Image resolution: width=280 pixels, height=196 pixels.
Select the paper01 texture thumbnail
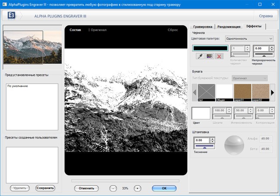[242, 93]
